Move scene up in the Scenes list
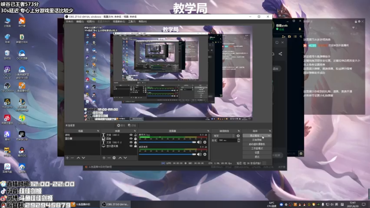The image size is (370, 208). tap(79, 158)
